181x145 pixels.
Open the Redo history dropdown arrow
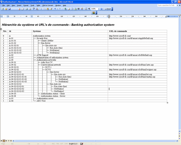pos(62,9)
